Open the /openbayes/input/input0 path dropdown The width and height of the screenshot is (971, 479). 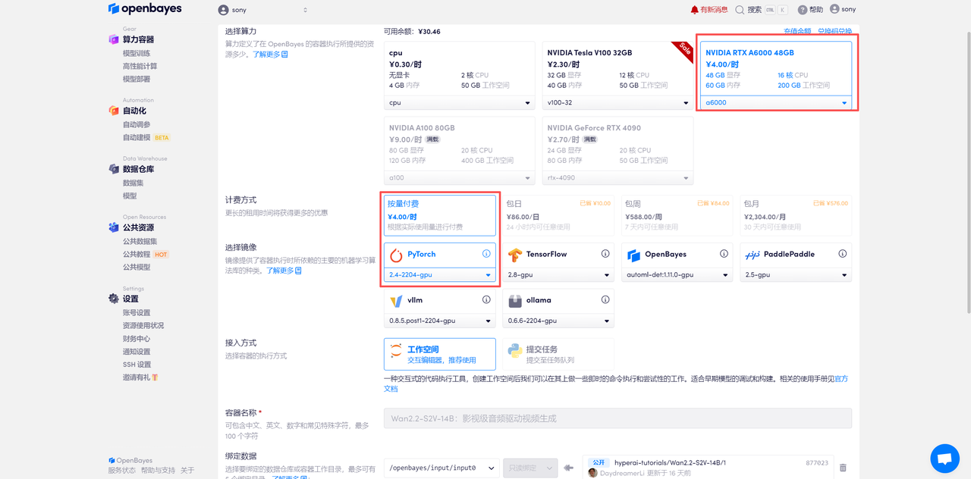click(442, 468)
